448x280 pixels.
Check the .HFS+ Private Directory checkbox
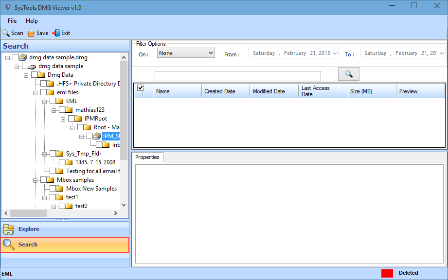[x=43, y=84]
